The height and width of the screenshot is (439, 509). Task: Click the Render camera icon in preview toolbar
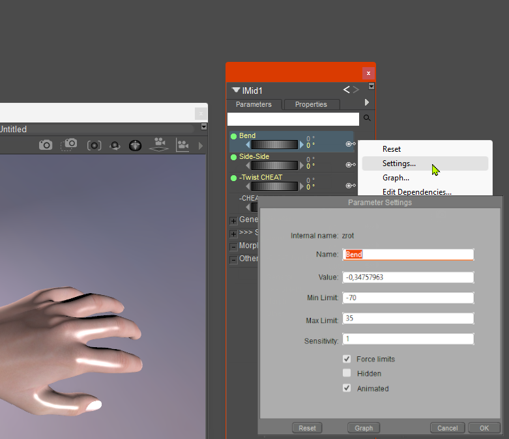(x=46, y=145)
